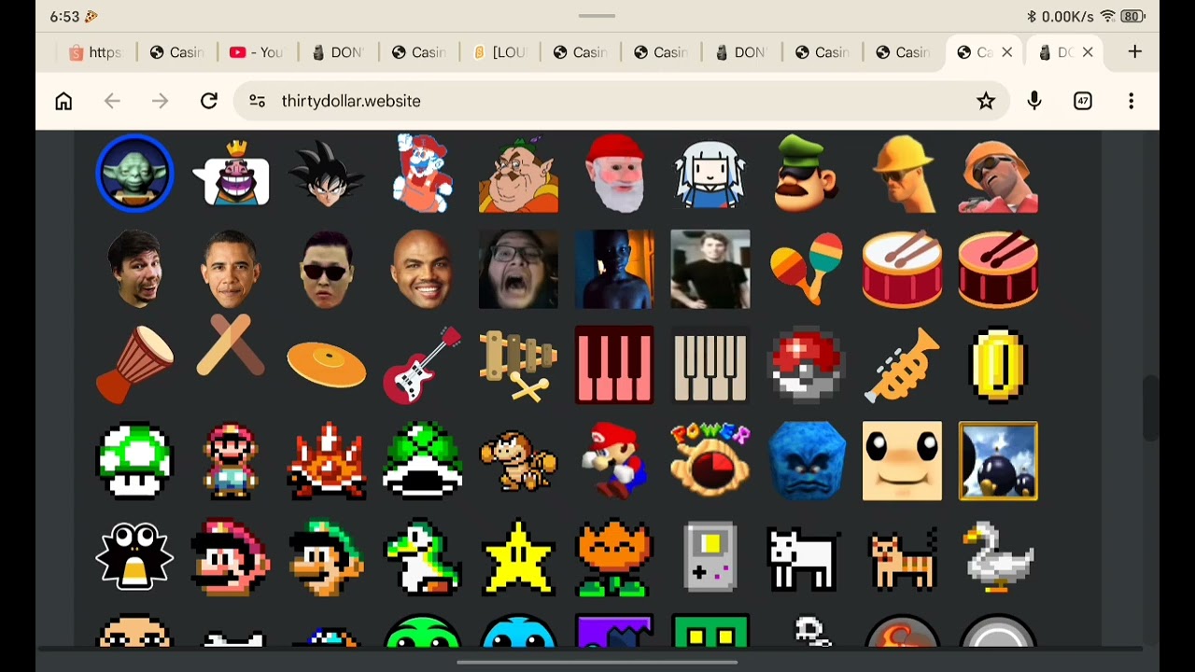
Task: Click the orange cymbal icon
Action: tap(327, 365)
